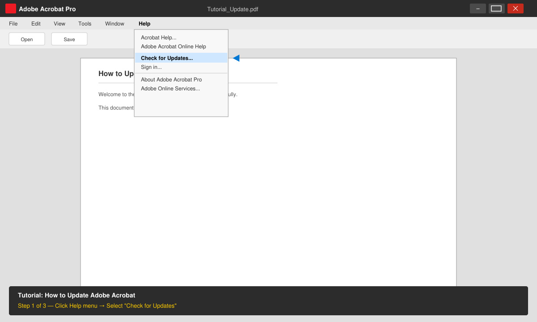The width and height of the screenshot is (537, 322).
Task: Open the Tools menu
Action: pos(85,24)
